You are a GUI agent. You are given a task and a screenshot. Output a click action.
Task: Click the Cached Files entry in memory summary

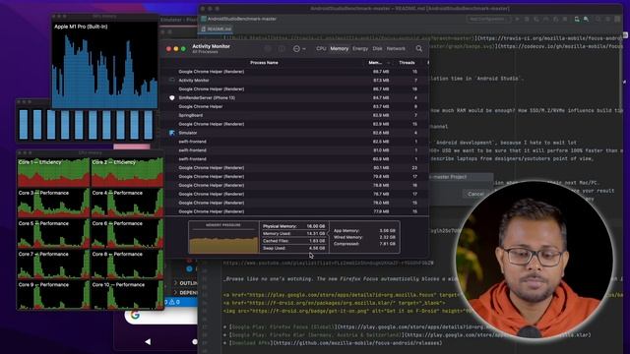tap(293, 241)
